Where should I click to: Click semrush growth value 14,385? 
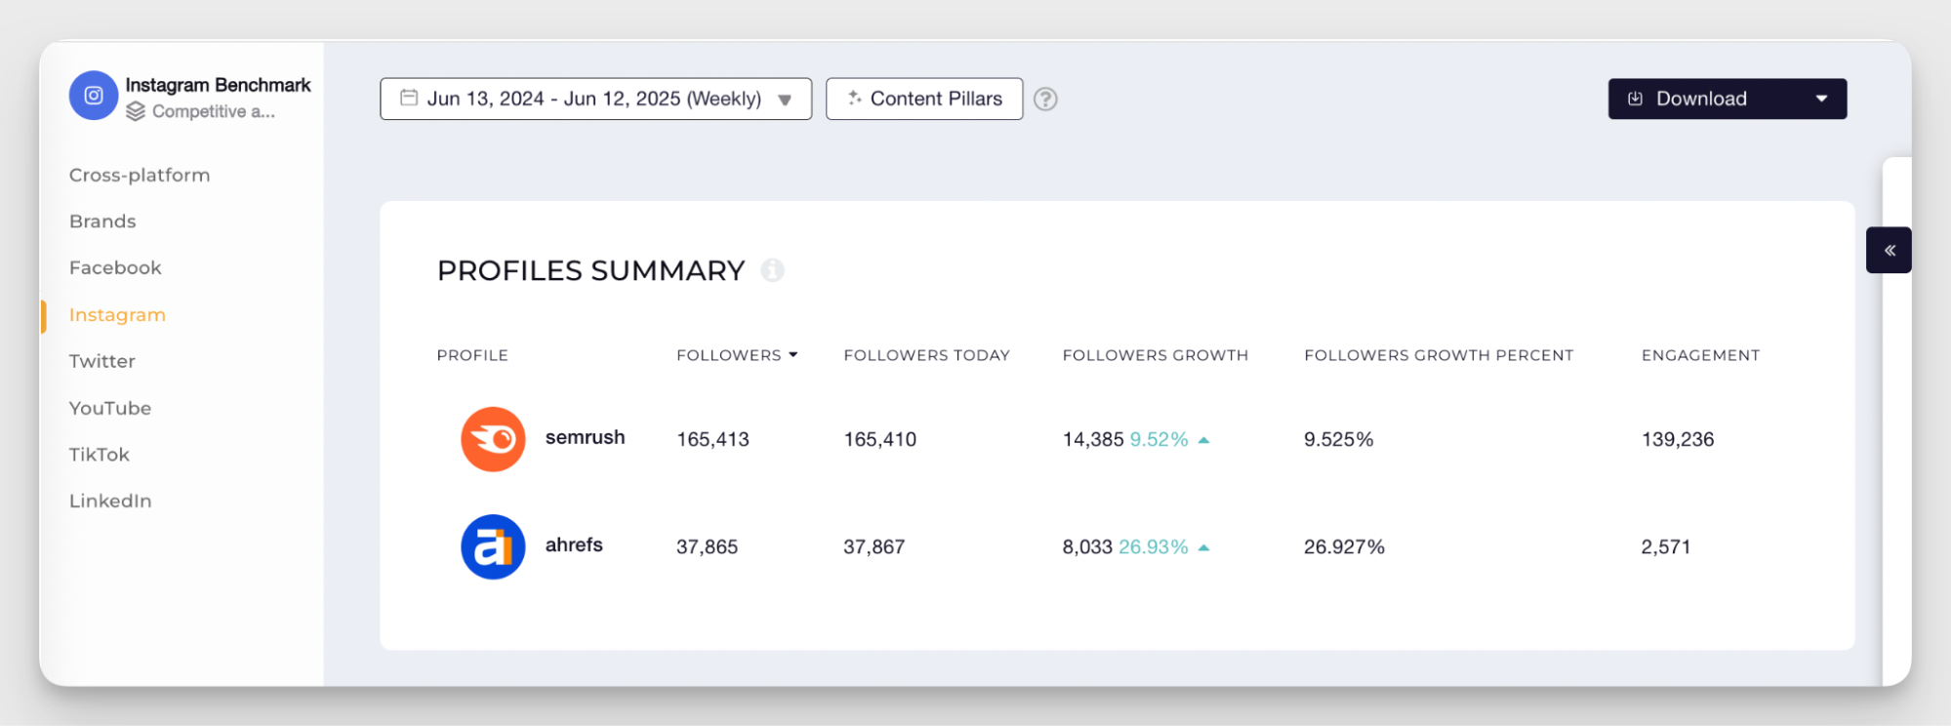pyautogui.click(x=1093, y=439)
